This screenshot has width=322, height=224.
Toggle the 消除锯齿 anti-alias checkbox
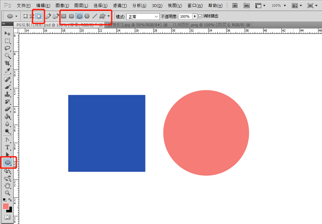pyautogui.click(x=200, y=16)
